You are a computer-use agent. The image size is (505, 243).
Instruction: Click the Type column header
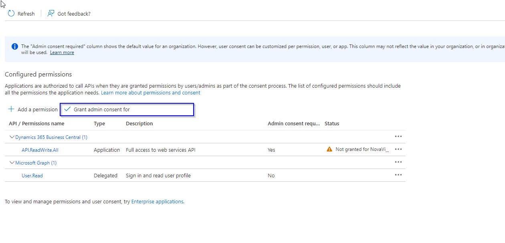(x=99, y=124)
